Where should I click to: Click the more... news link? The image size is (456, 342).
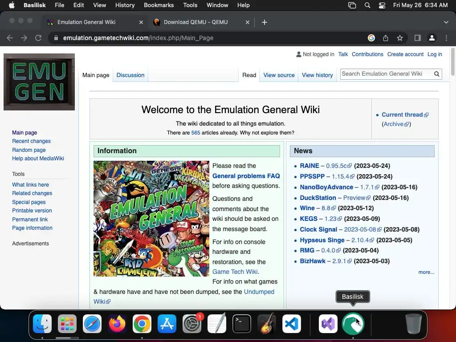point(426,272)
